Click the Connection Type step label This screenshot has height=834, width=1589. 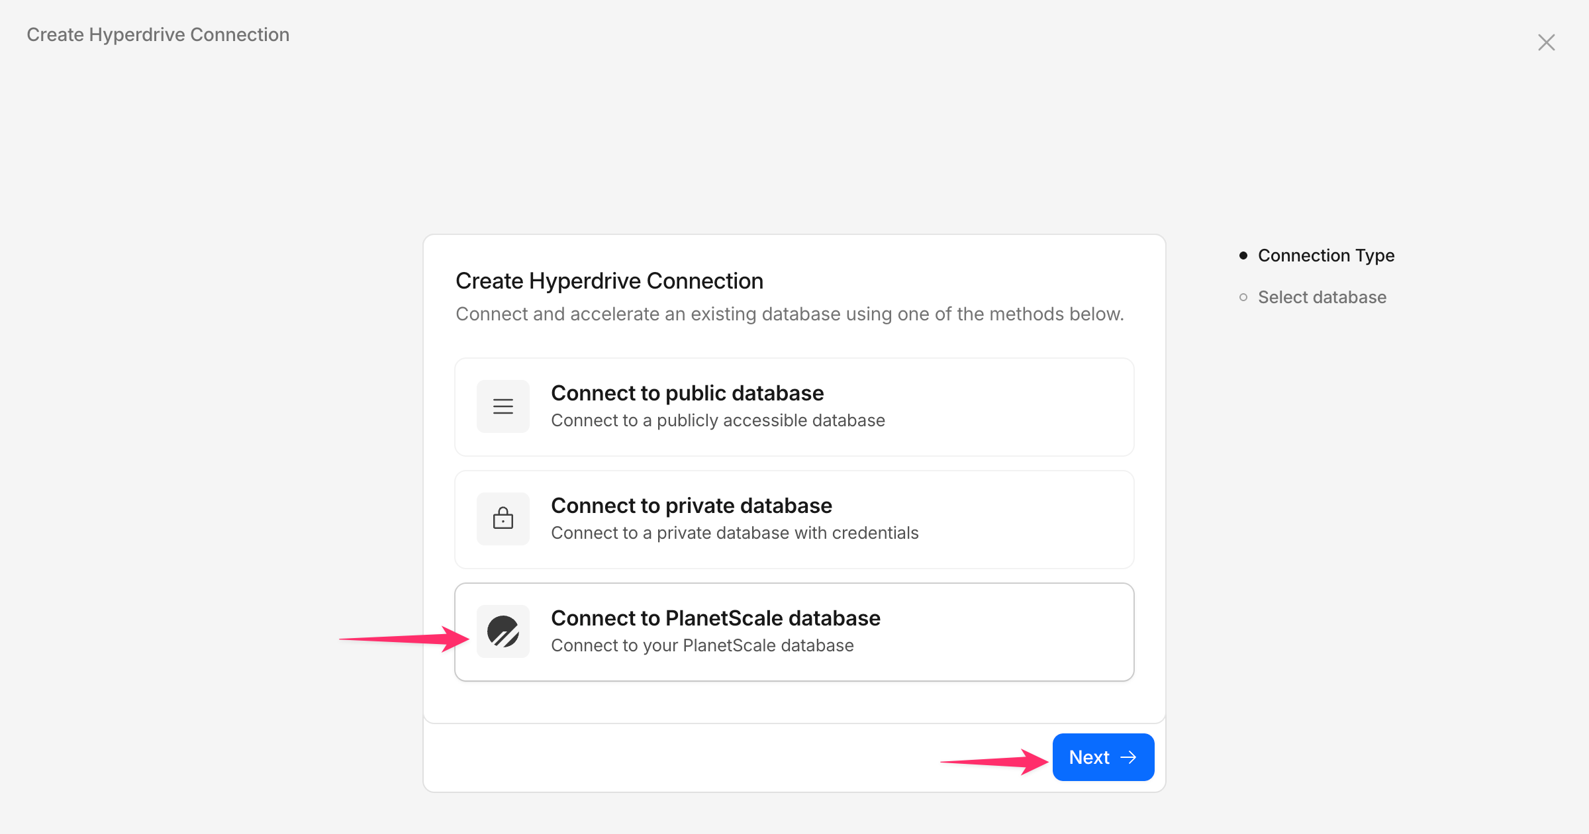(1326, 255)
